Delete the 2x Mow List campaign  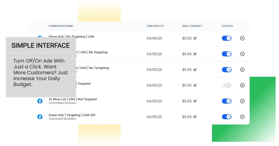coord(242,101)
